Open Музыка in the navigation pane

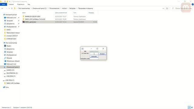[x=9, y=58]
